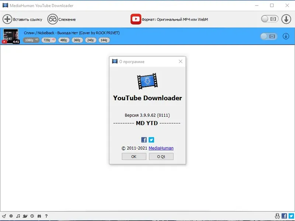Screen dimensions: 295x221
Task: Click the snail speed-limit icon
Action: pos(25,216)
